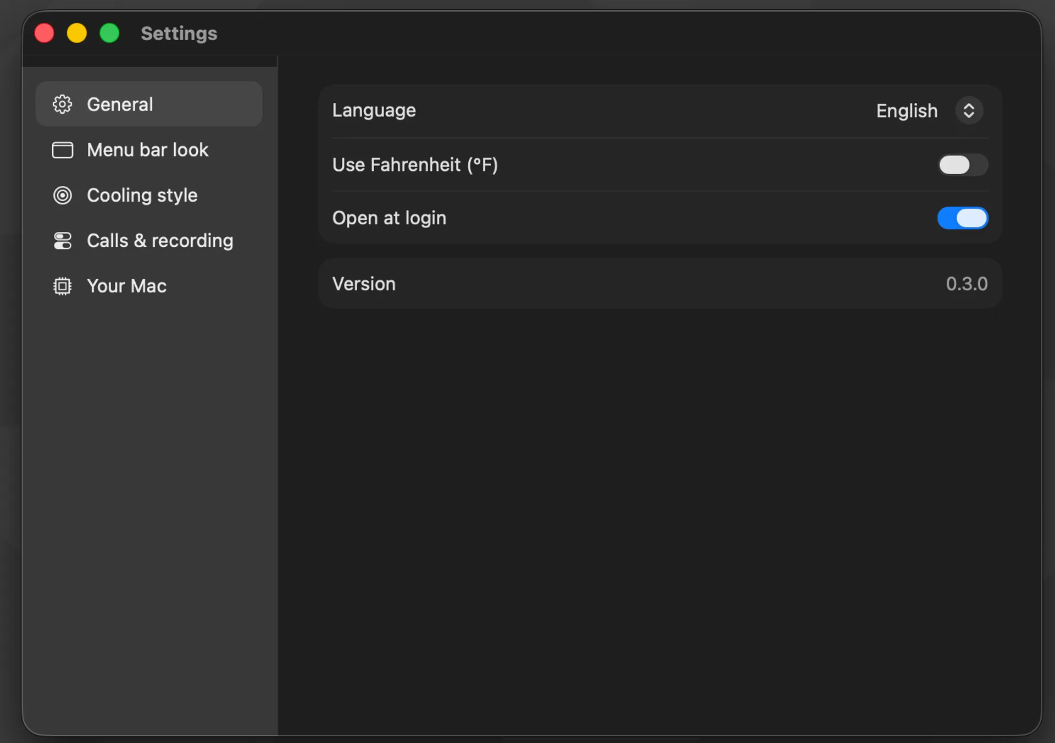Click the Open at login label
The width and height of the screenshot is (1055, 743).
[389, 218]
